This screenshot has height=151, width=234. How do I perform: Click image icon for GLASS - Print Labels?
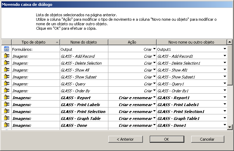(x=6, y=104)
